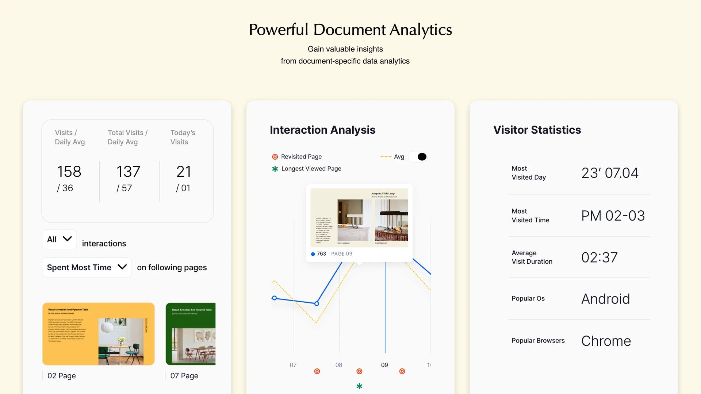Click the 137 total visits value
The height and width of the screenshot is (394, 701).
128,172
